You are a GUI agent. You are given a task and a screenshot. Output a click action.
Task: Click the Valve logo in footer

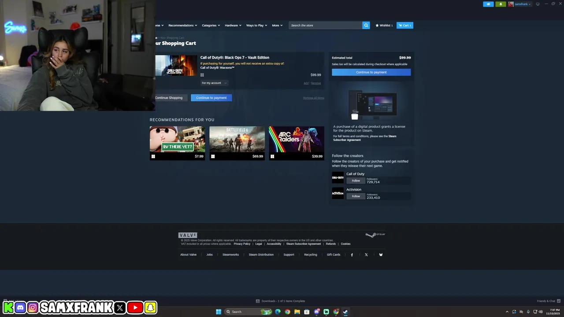click(188, 235)
